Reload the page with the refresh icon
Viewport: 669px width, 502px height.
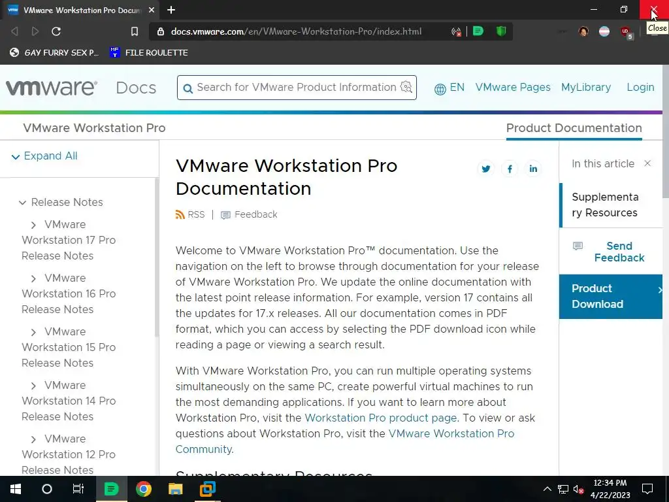coord(56,31)
